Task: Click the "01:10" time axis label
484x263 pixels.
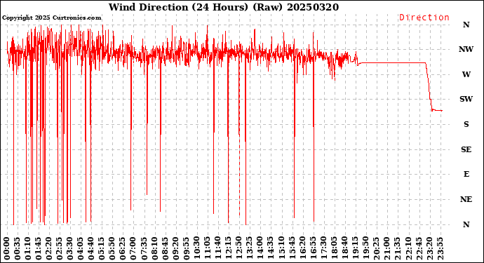Action: click(28, 249)
